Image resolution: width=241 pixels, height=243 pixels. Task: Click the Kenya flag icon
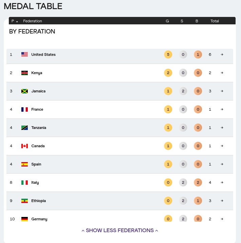[x=24, y=73]
